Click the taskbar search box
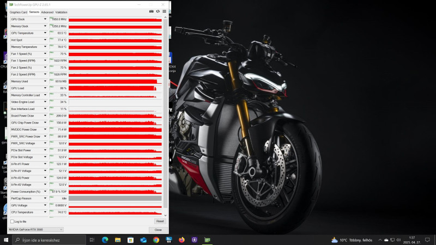This screenshot has width=436, height=245. click(49, 240)
